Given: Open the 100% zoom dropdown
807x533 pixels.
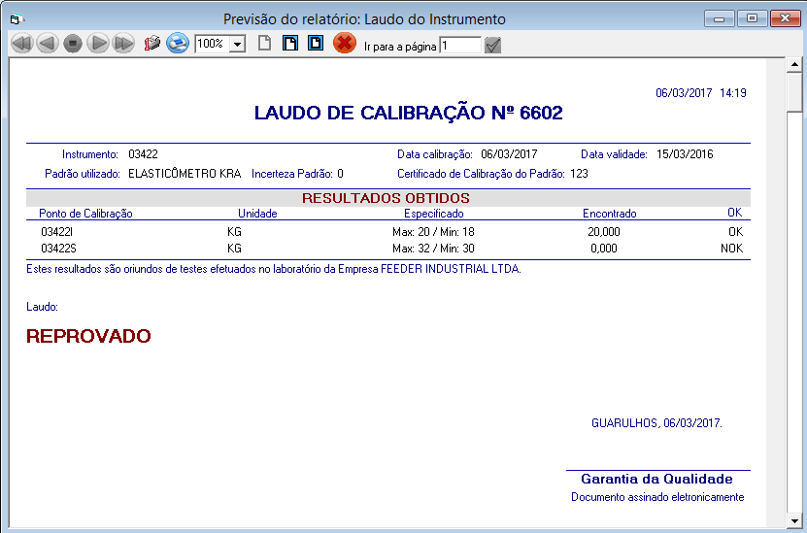Looking at the screenshot, I should click(237, 45).
